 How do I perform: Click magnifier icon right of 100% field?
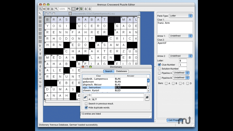pos(69,9)
